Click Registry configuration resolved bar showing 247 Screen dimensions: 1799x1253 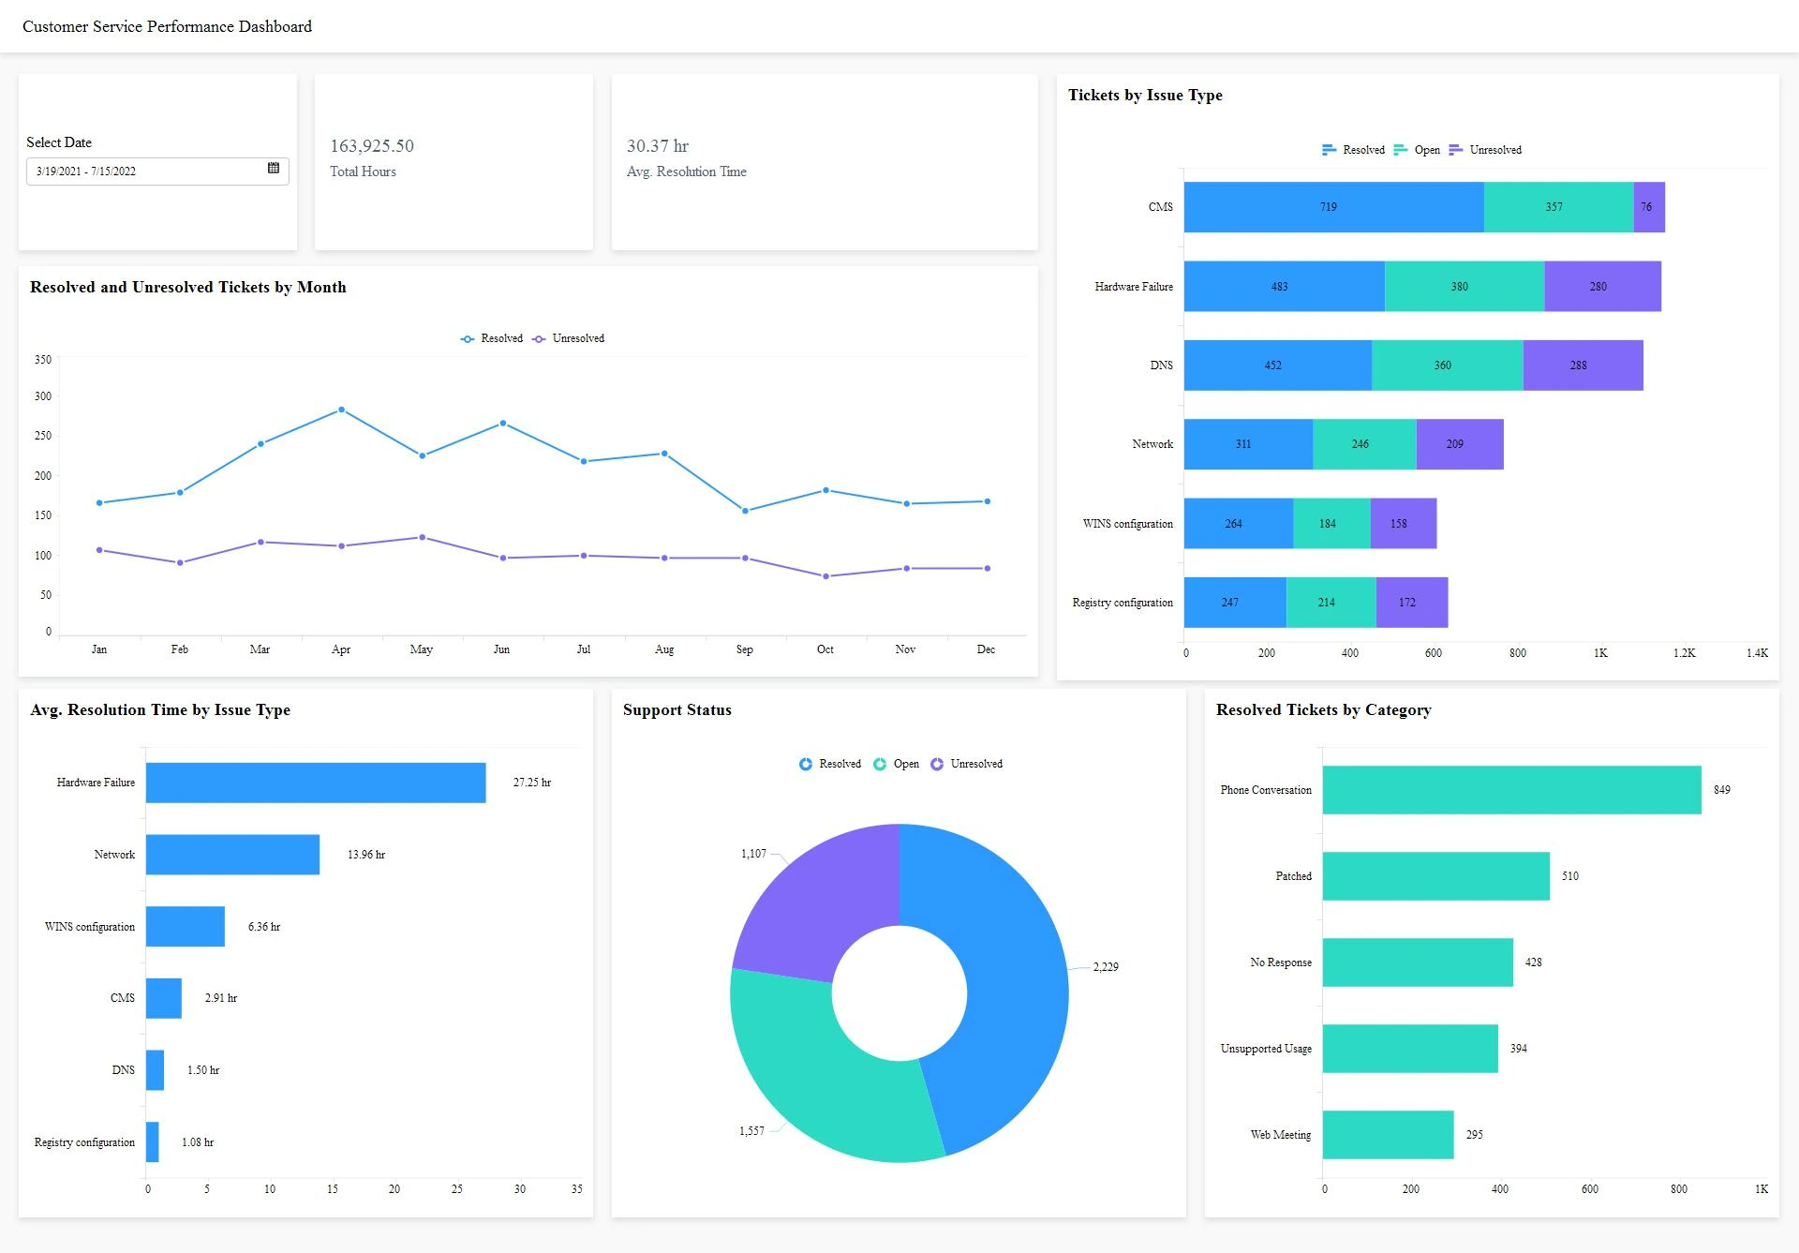point(1235,603)
